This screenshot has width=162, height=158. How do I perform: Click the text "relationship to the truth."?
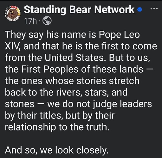tap(57, 127)
